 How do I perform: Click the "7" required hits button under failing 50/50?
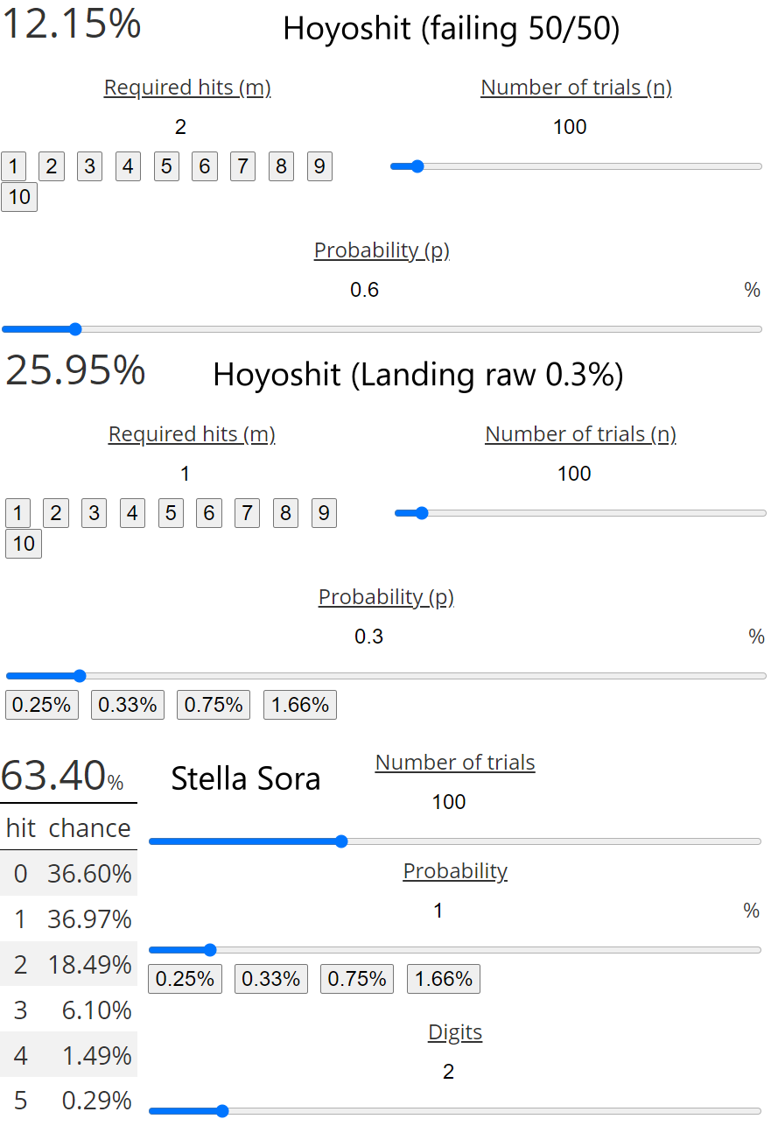242,166
